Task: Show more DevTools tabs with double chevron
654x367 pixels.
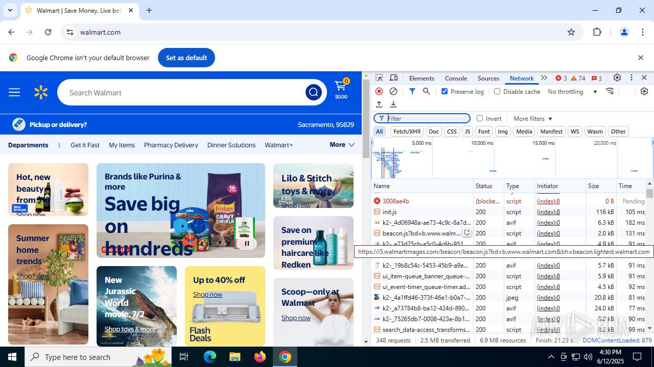Action: pos(544,78)
